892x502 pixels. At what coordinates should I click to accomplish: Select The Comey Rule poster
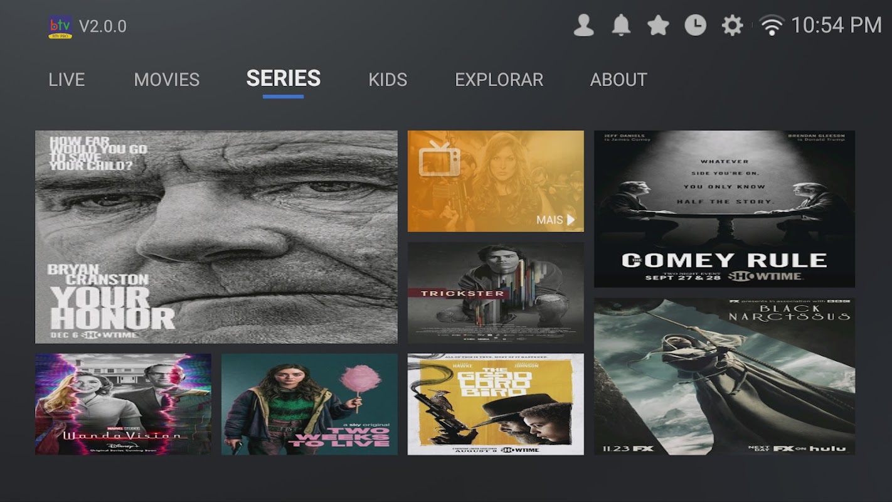click(725, 209)
